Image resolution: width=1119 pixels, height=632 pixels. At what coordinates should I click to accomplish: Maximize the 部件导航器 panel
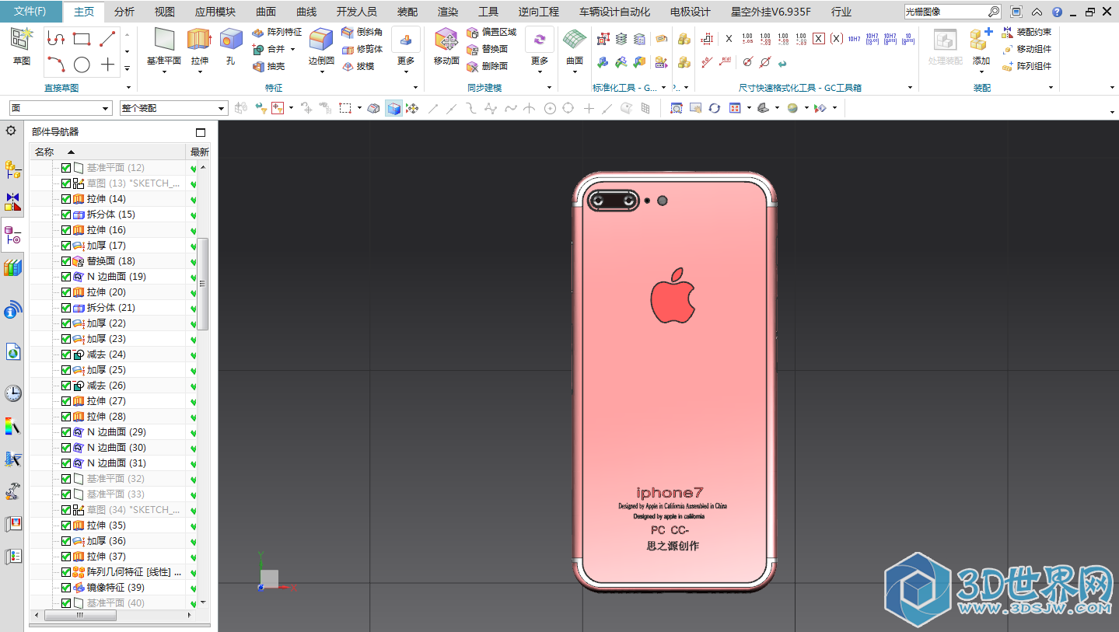point(201,132)
